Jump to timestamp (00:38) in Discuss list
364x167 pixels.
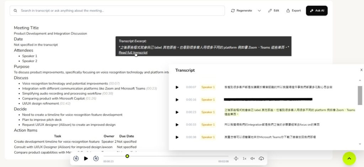(108, 93)
